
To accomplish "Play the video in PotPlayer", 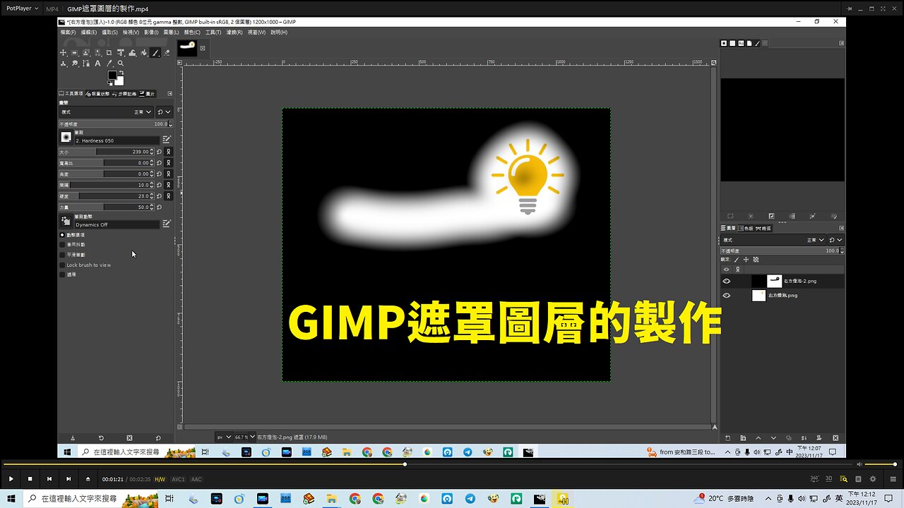I will (11, 478).
